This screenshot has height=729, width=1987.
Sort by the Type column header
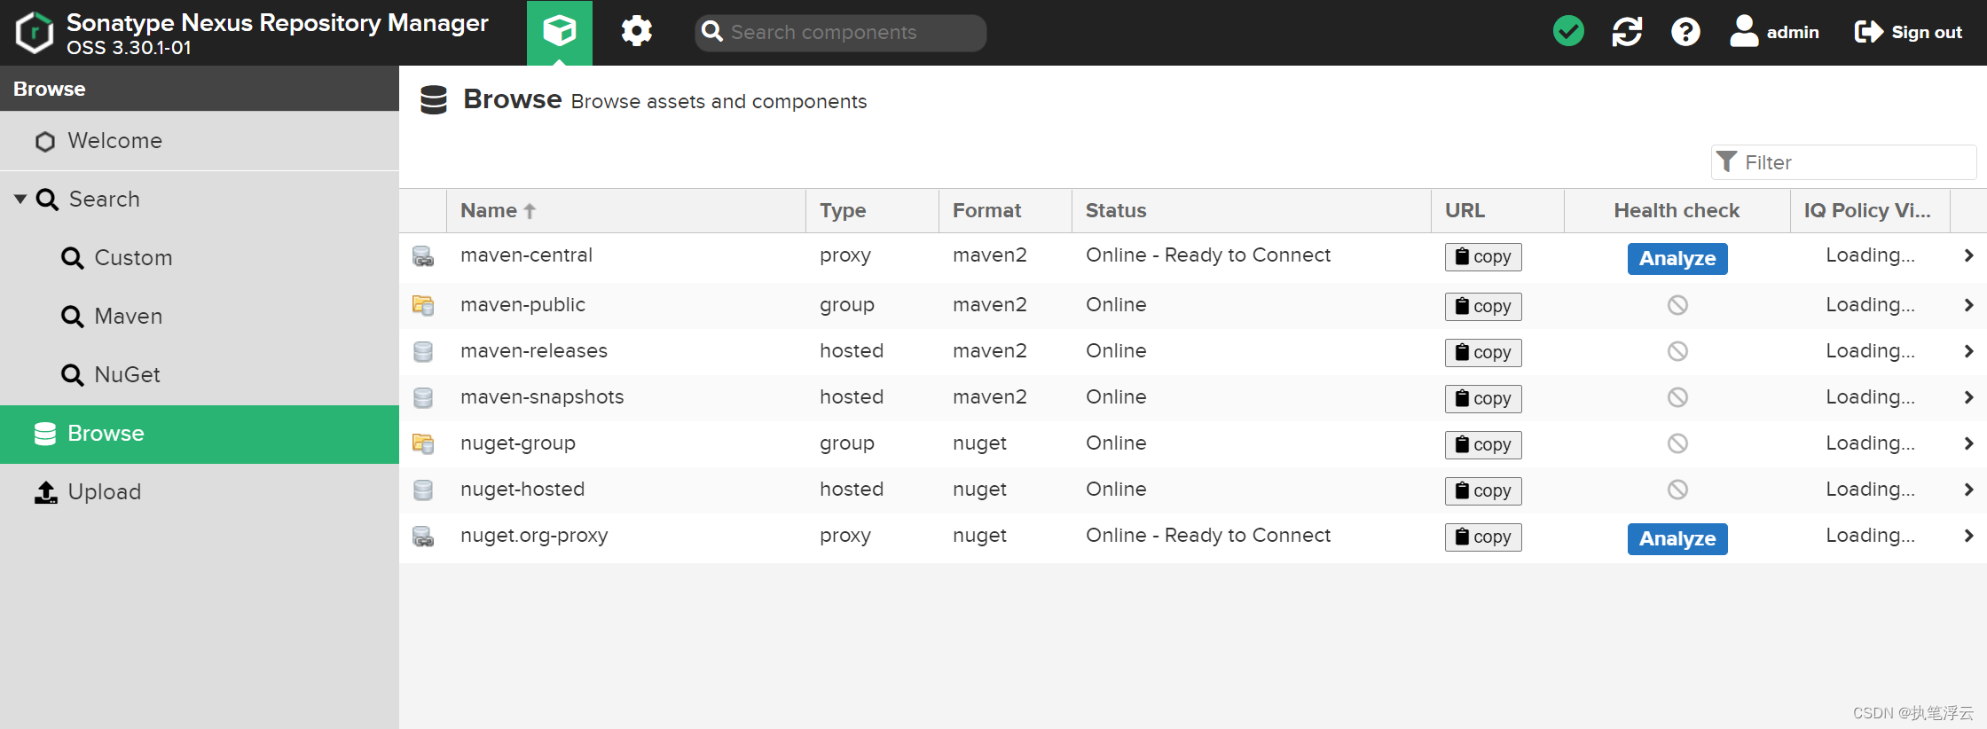pyautogui.click(x=872, y=210)
